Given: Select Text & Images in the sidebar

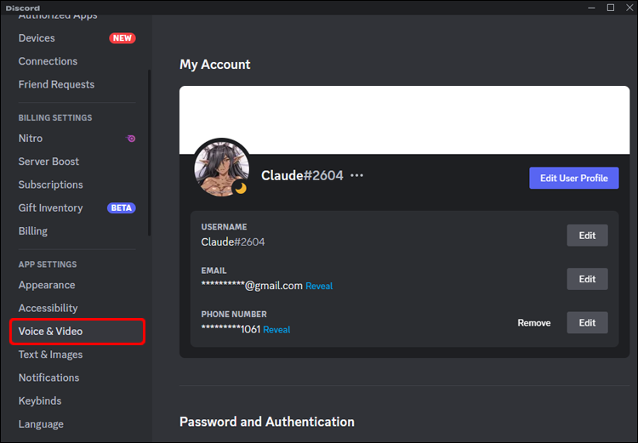Looking at the screenshot, I should (x=50, y=355).
